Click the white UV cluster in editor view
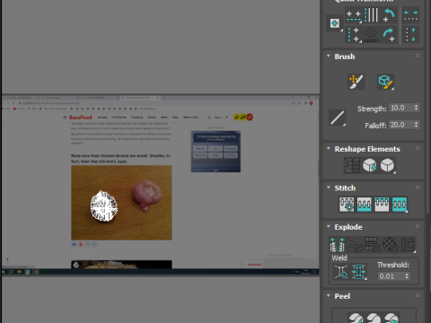The image size is (431, 323). [103, 206]
